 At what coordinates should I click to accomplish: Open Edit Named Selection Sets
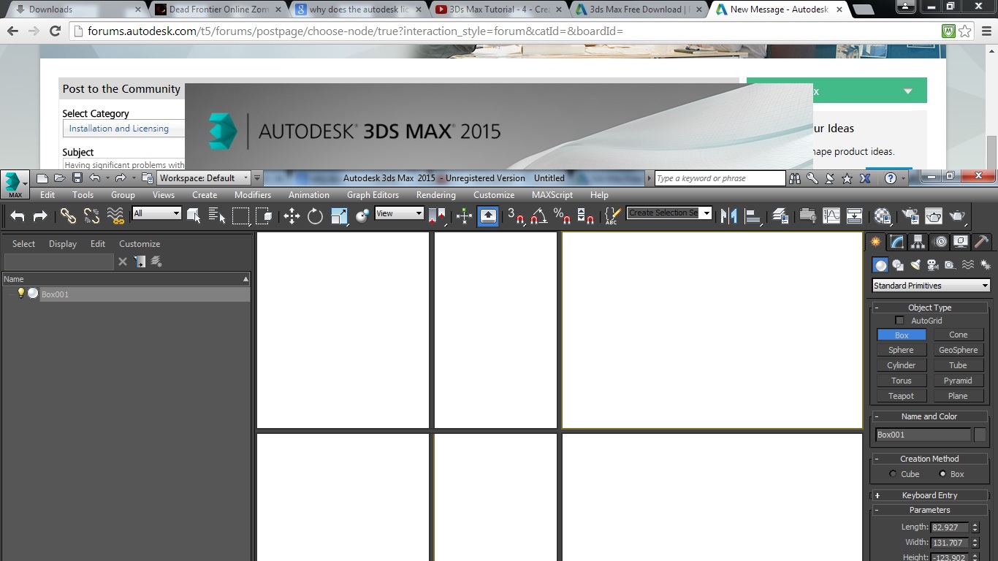point(613,215)
